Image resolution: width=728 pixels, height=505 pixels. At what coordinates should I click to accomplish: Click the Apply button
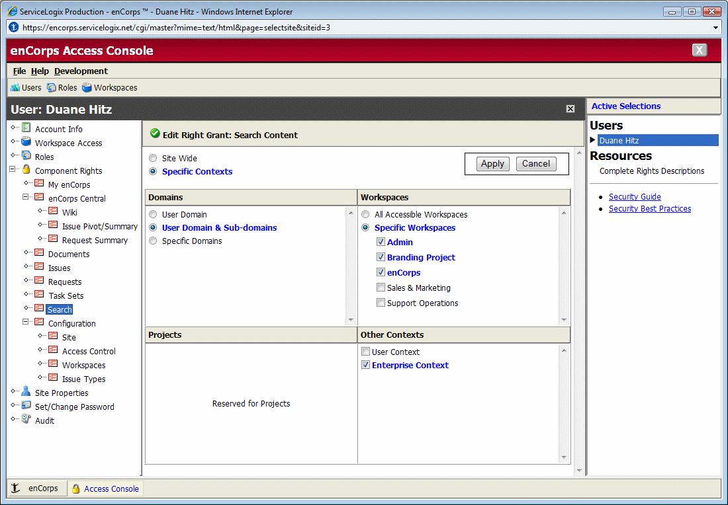pos(492,164)
